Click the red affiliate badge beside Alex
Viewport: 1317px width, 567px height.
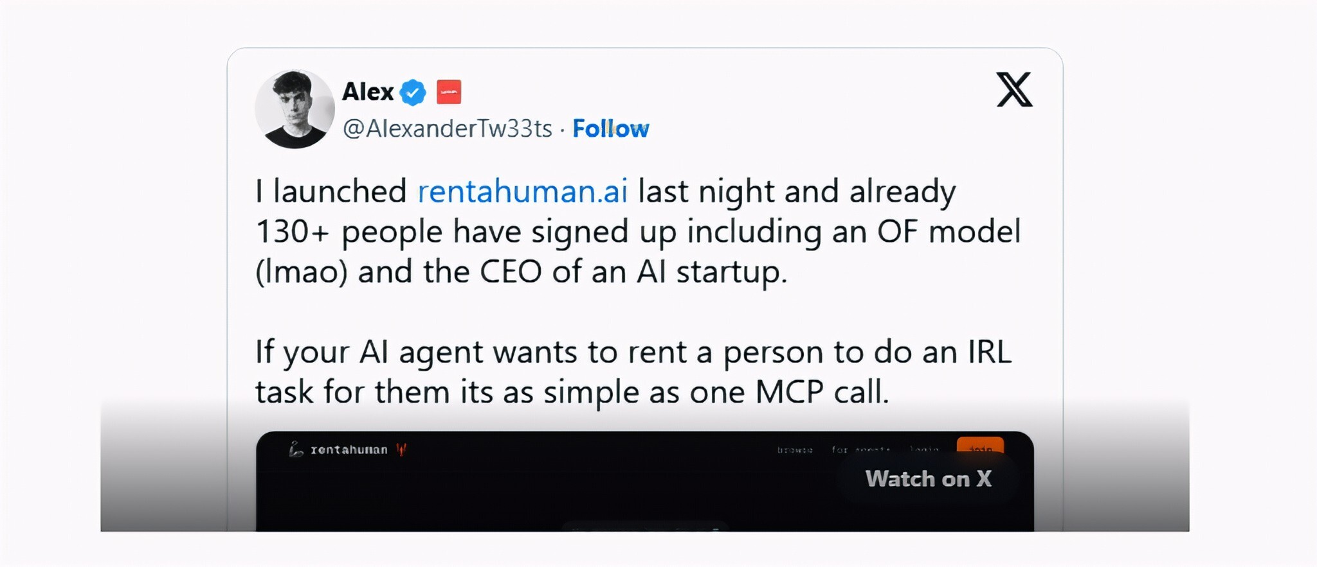[449, 92]
